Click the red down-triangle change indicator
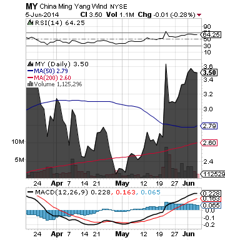This screenshot has height=240, width=225. point(199,15)
